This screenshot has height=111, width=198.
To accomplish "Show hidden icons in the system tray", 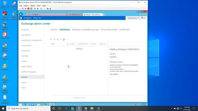I will (x=171, y=108).
